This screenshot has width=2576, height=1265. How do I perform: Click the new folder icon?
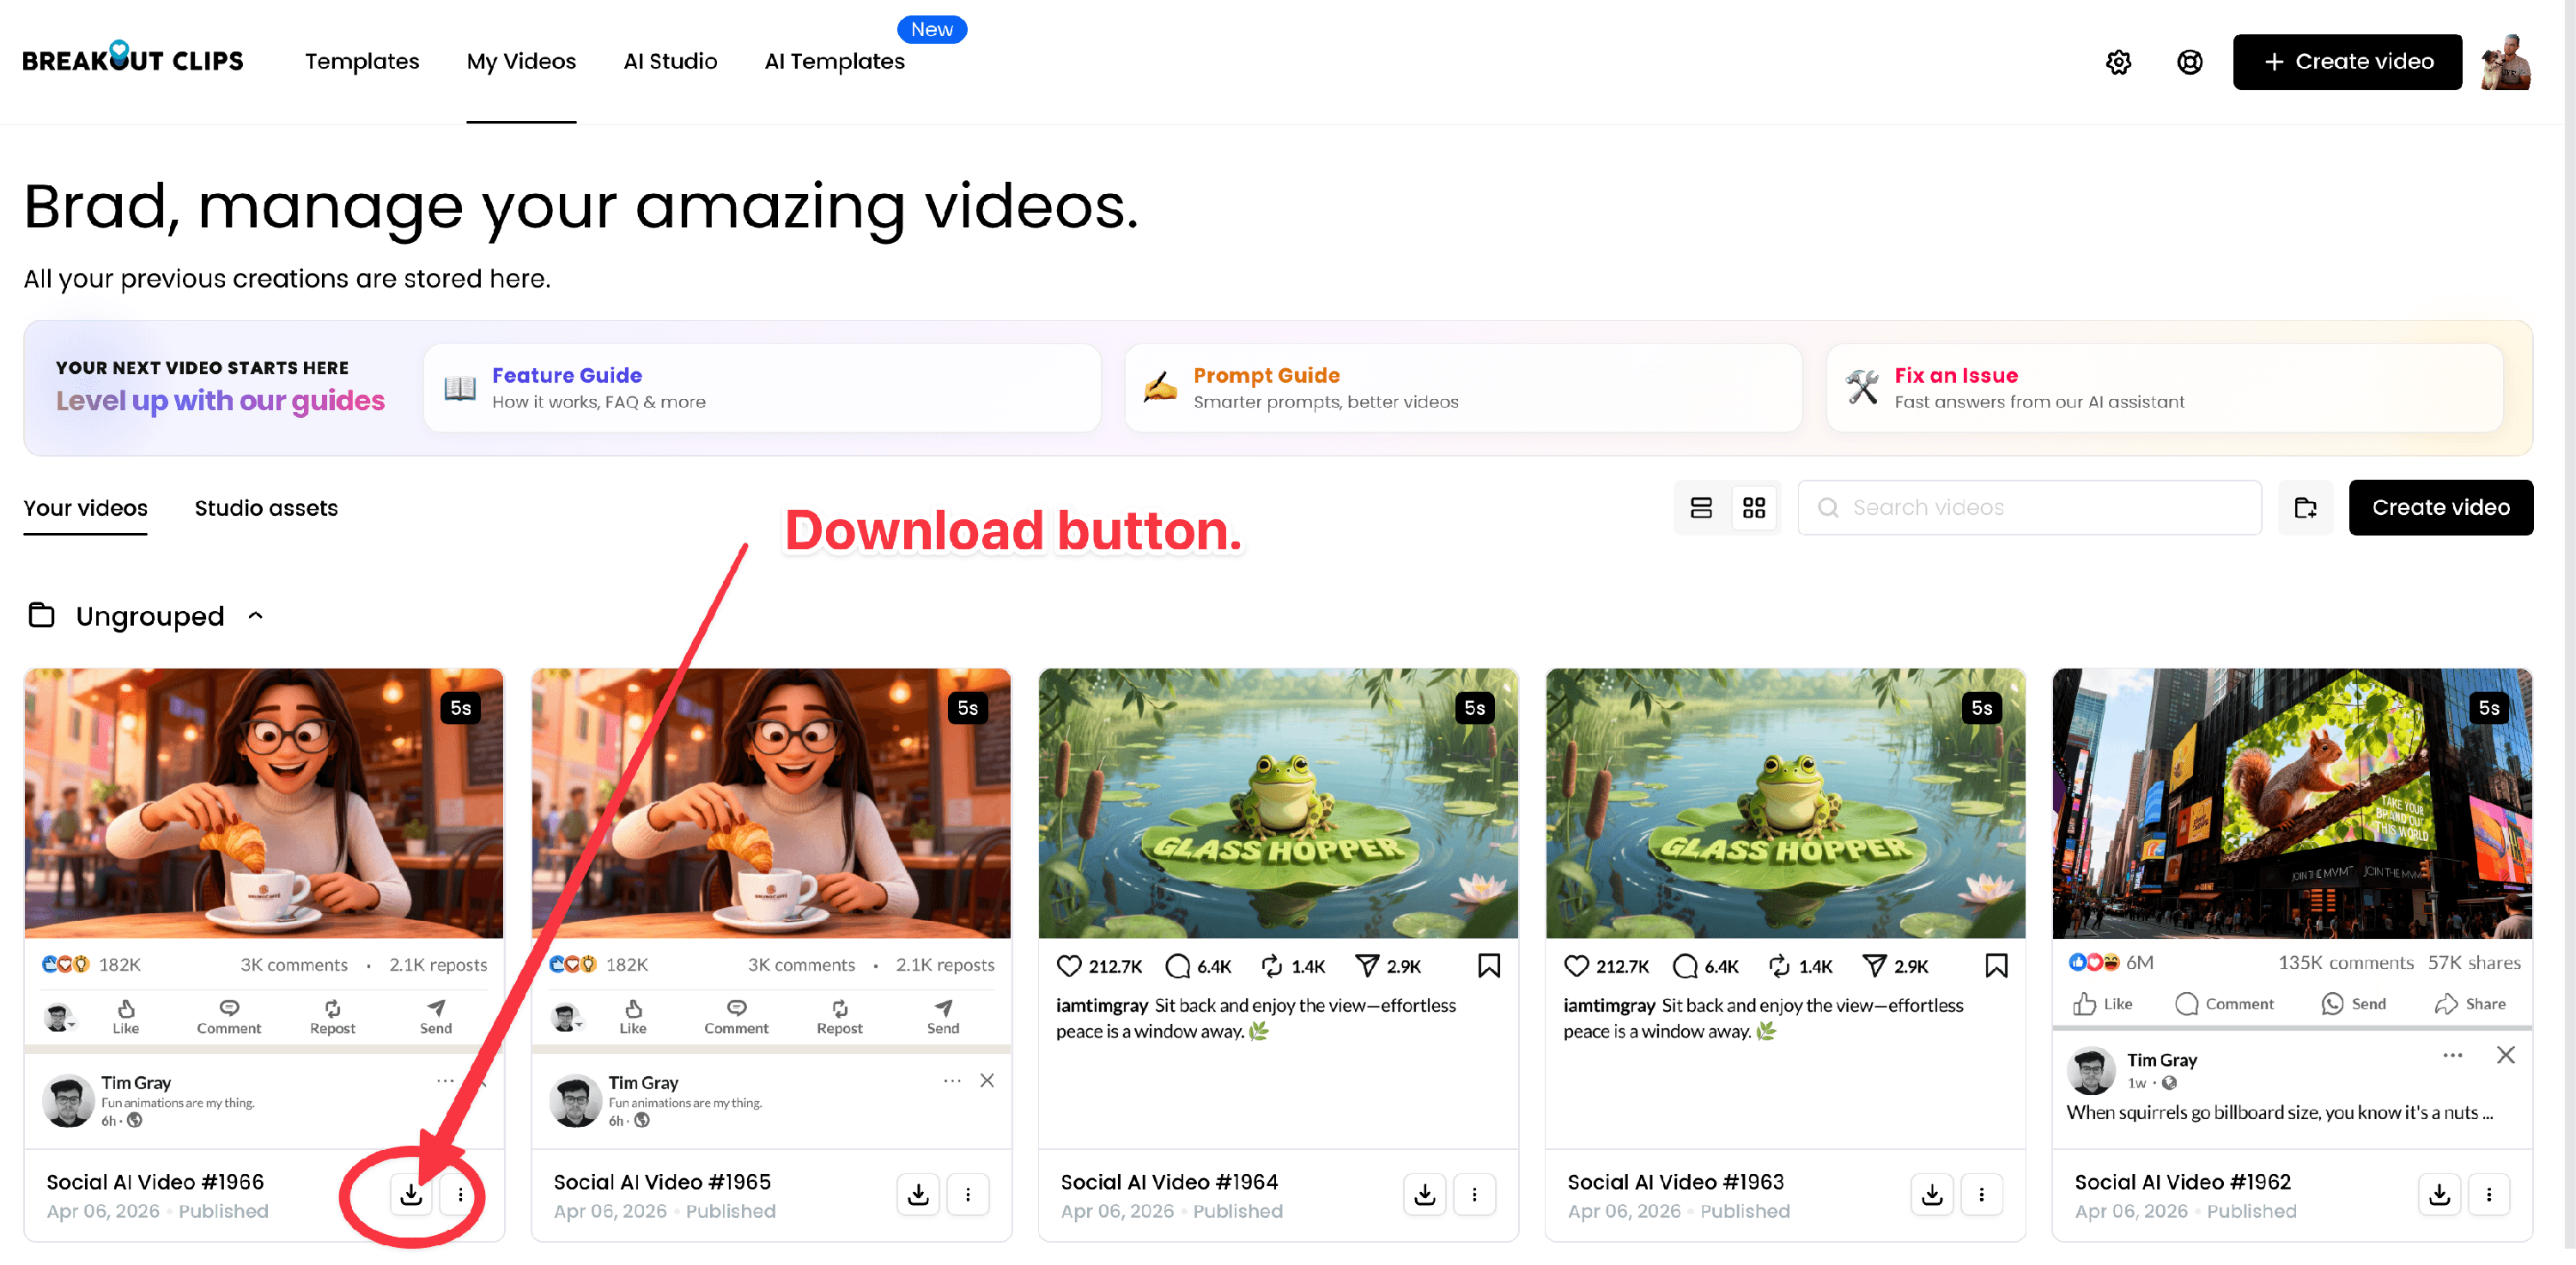point(2305,507)
